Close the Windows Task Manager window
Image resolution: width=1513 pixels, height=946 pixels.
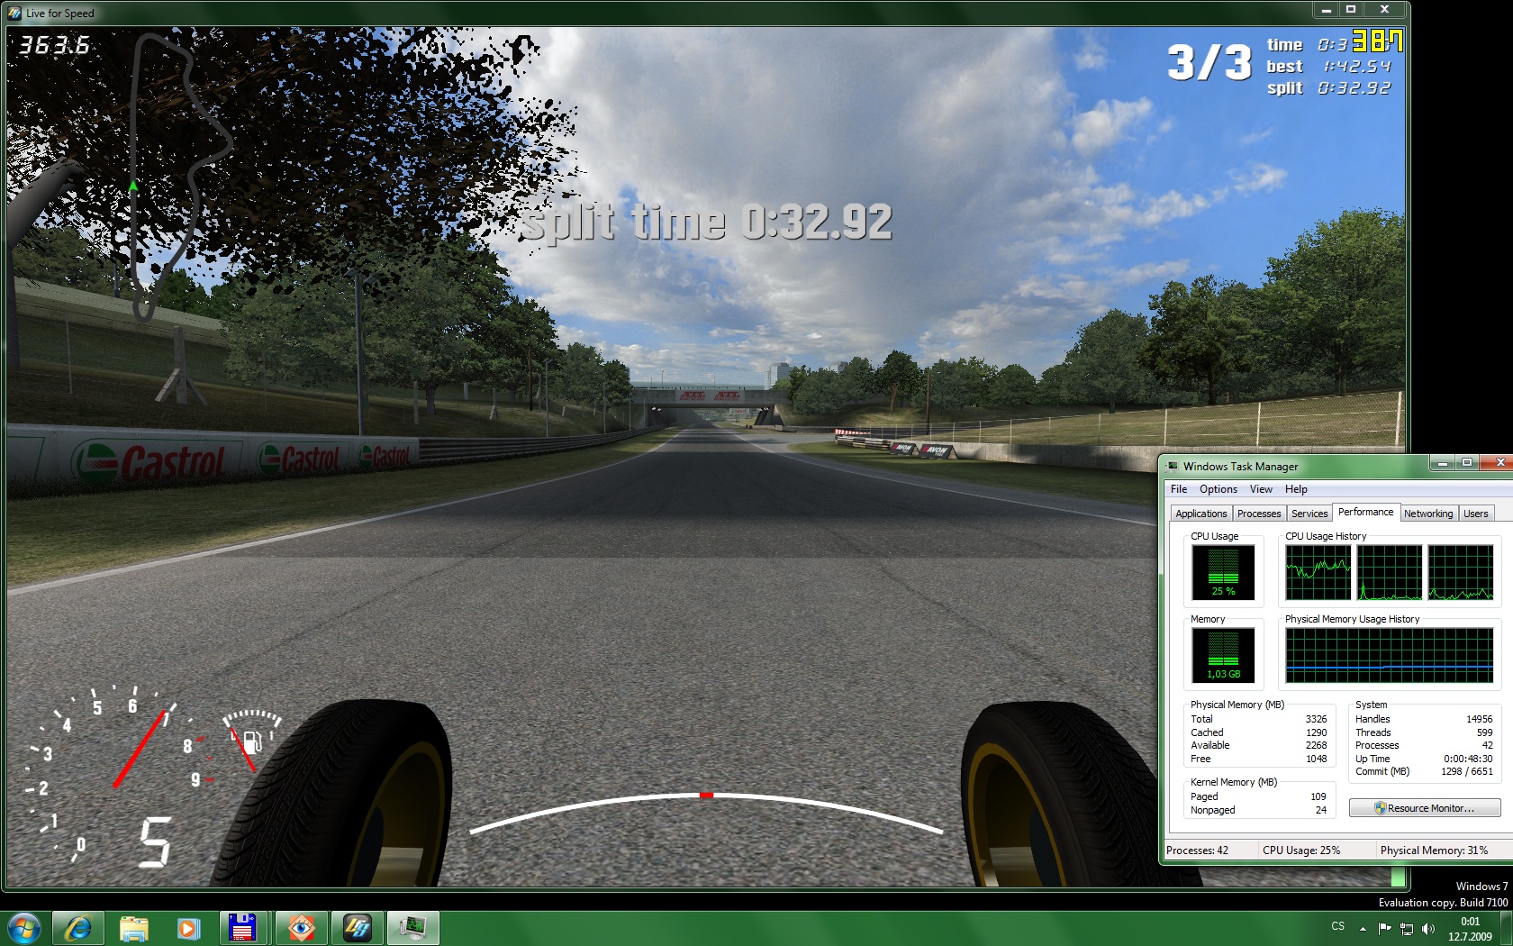pyautogui.click(x=1498, y=463)
